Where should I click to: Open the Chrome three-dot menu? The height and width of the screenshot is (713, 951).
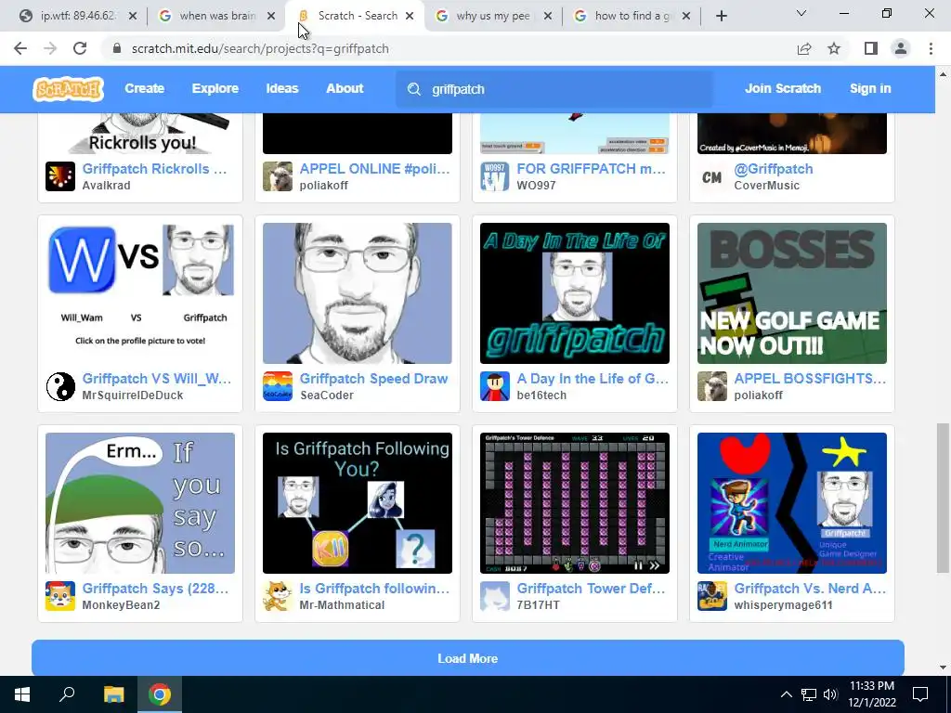[x=931, y=48]
